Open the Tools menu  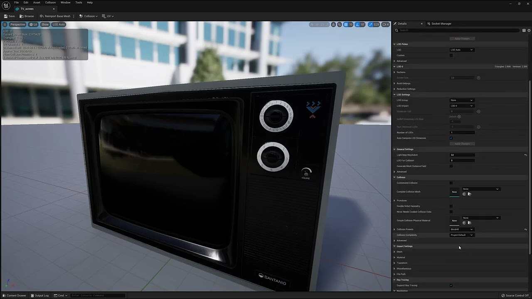point(79,2)
